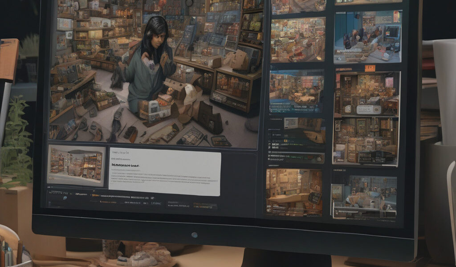The image size is (456, 267).
Task: Select the tall shelf-wall thumbnail under the orange badge
Action: 366,117
